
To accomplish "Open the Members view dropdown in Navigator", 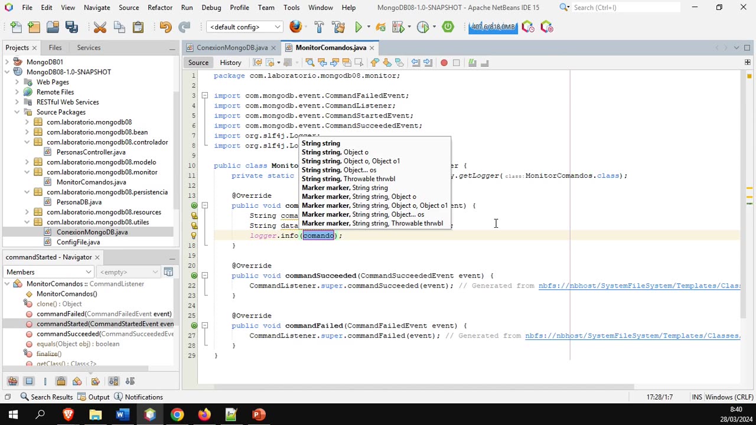I will (49, 272).
